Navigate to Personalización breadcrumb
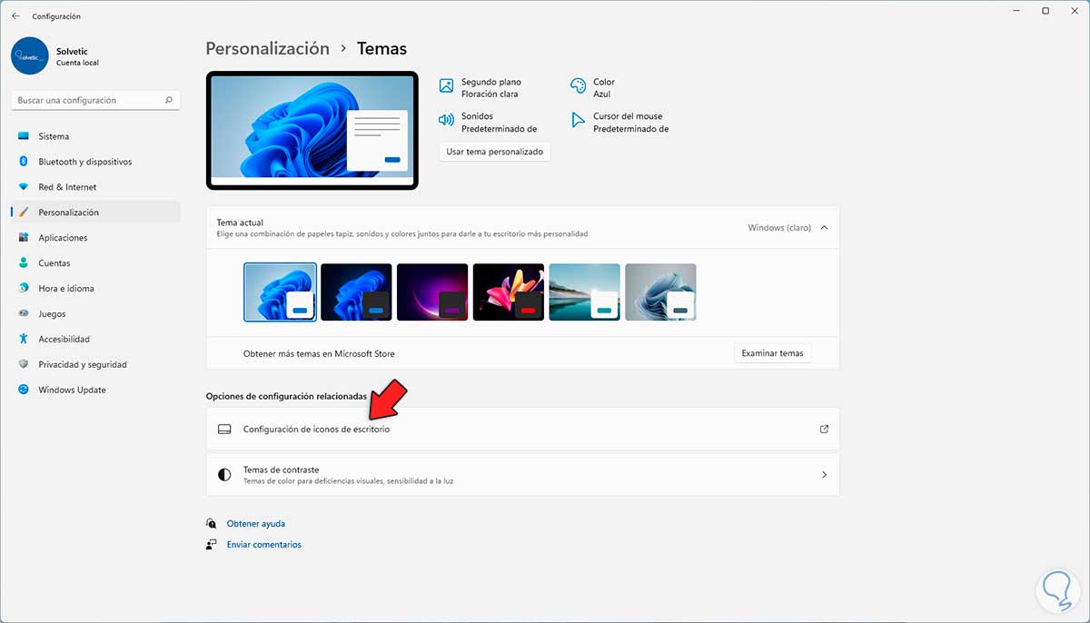1090x623 pixels. [x=267, y=48]
